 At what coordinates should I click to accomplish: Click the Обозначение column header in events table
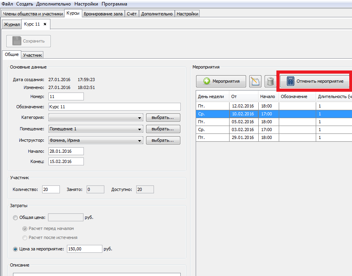[x=297, y=96]
